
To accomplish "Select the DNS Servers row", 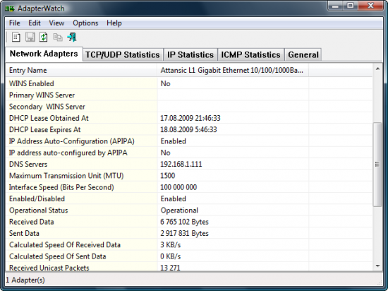I will tap(189, 164).
